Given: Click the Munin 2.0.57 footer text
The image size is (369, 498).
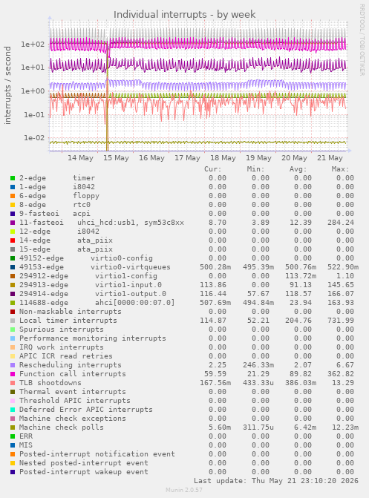Looking at the screenshot, I should (x=184, y=490).
